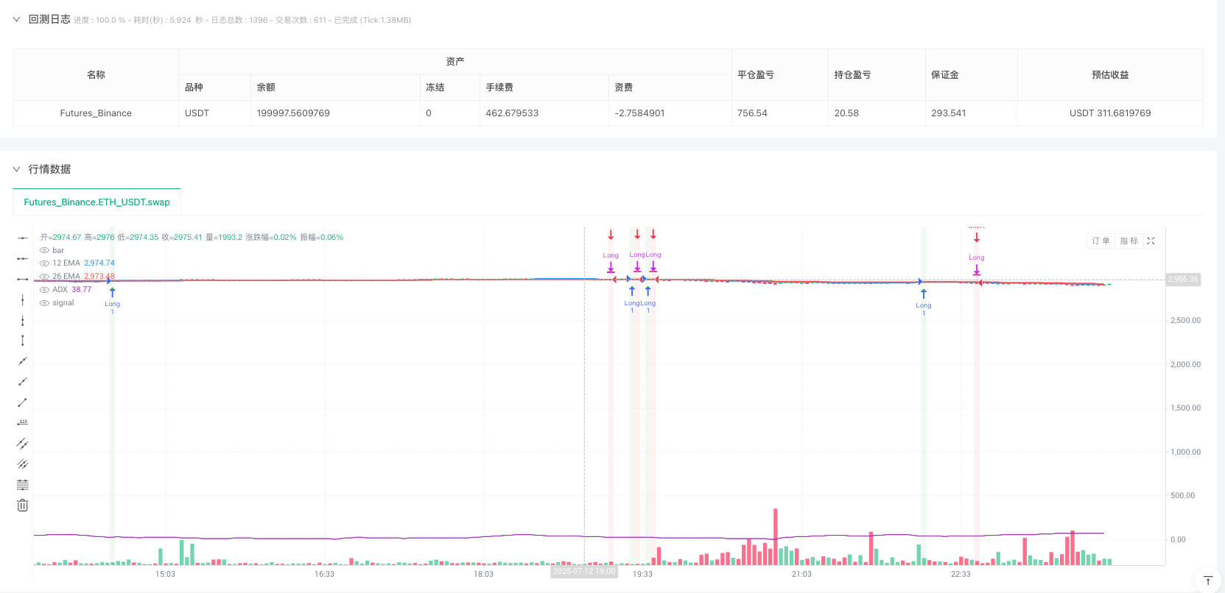
Task: Click the fullscreen expand icon on chart
Action: (x=1151, y=241)
